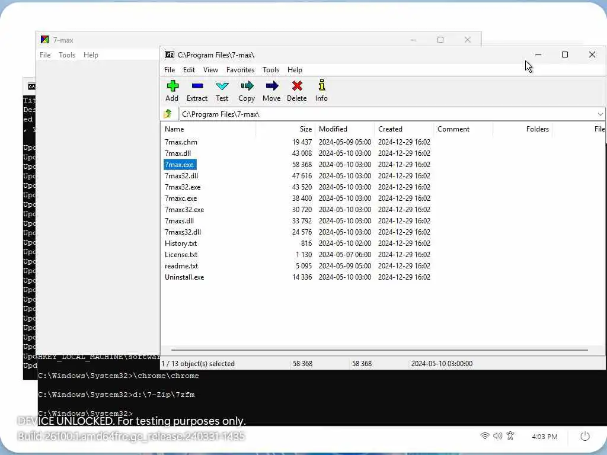607x455 pixels.
Task: Click the address path input field
Action: (388, 114)
